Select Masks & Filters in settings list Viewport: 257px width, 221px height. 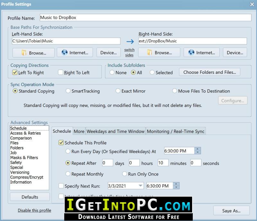click(x=29, y=158)
